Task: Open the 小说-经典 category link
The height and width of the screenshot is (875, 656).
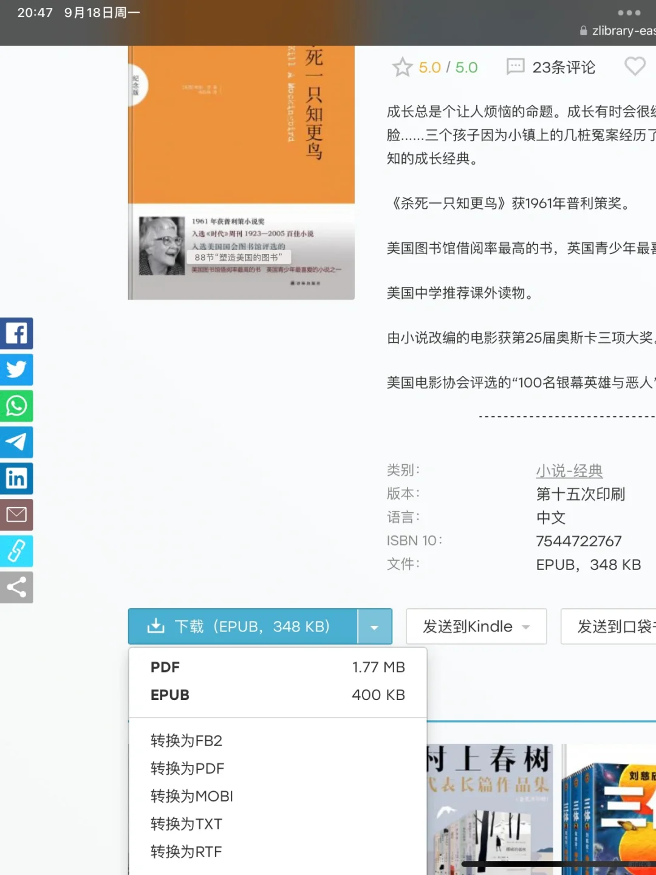Action: 569,470
